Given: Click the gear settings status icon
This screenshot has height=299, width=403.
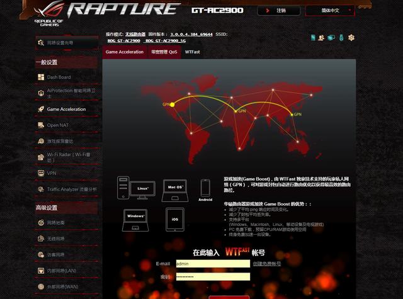Looking at the screenshot, I should pos(351,38).
